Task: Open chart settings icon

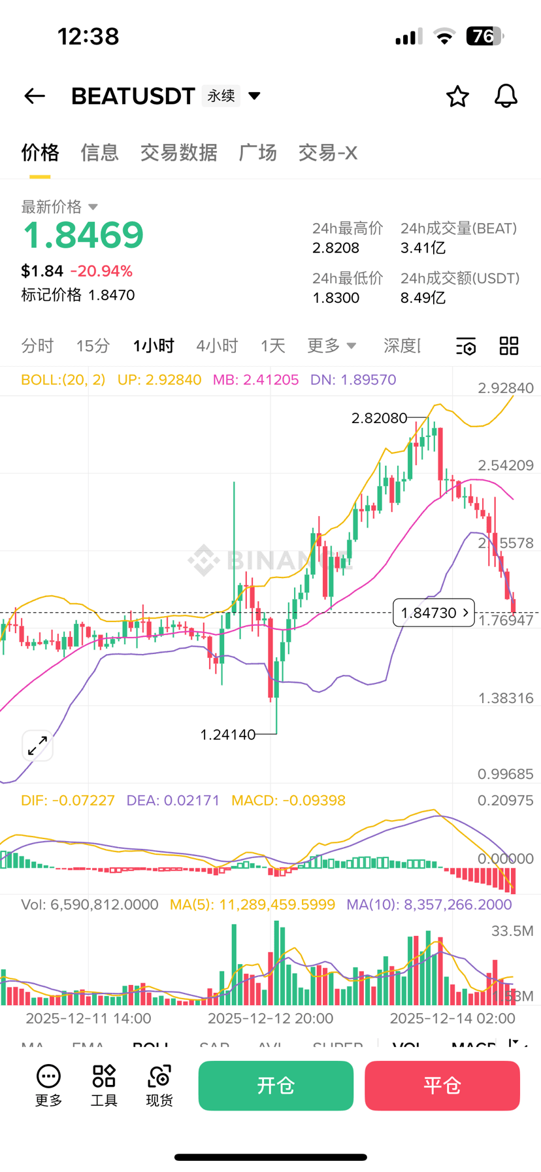Action: click(x=466, y=346)
